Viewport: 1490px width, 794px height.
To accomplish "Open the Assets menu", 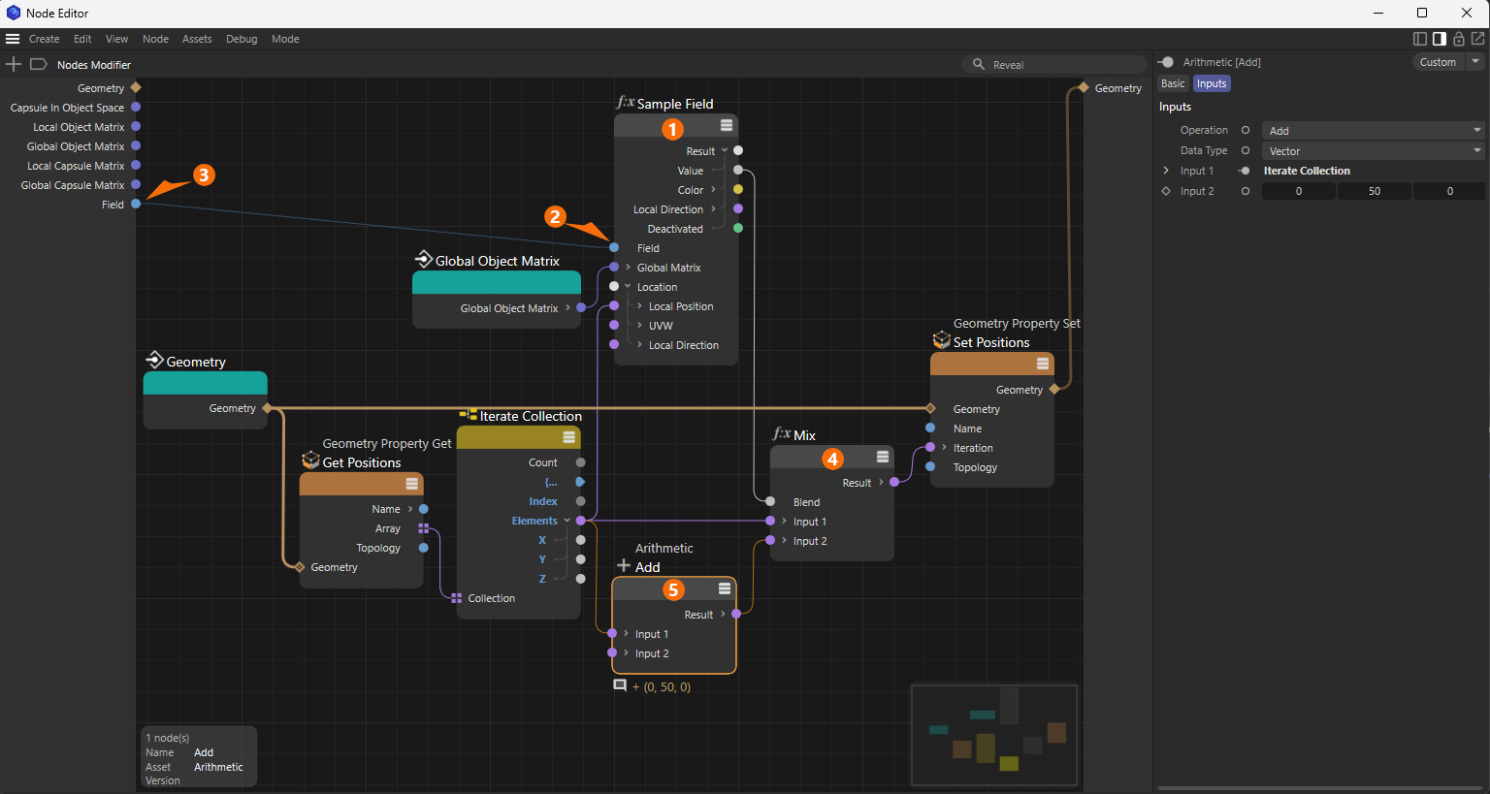I will pos(197,39).
